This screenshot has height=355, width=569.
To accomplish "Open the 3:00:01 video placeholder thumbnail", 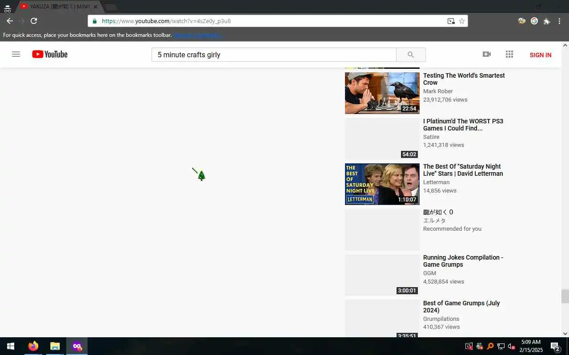I will pyautogui.click(x=382, y=275).
